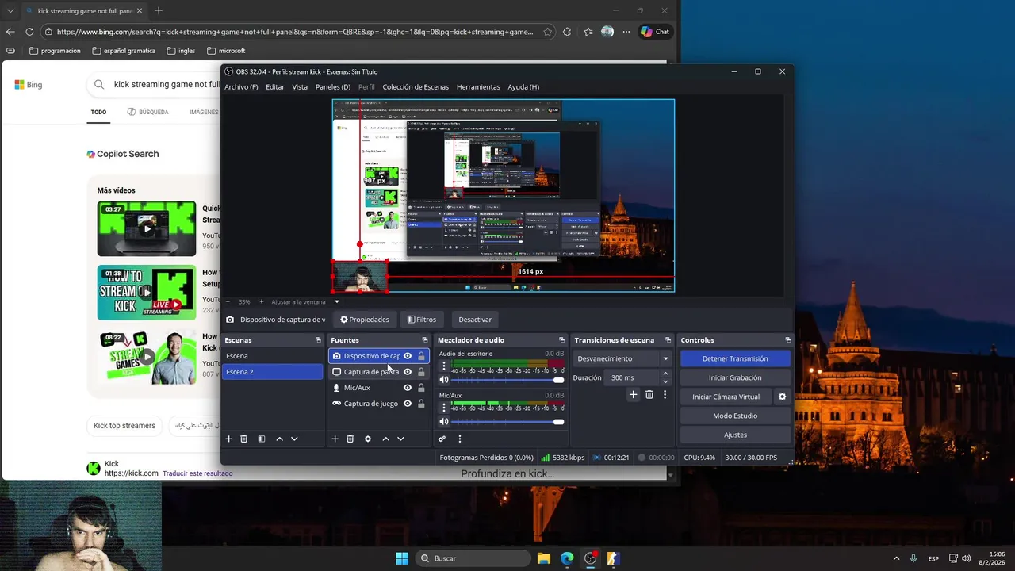Remove scene transition with trash icon
1015x571 pixels.
649,394
